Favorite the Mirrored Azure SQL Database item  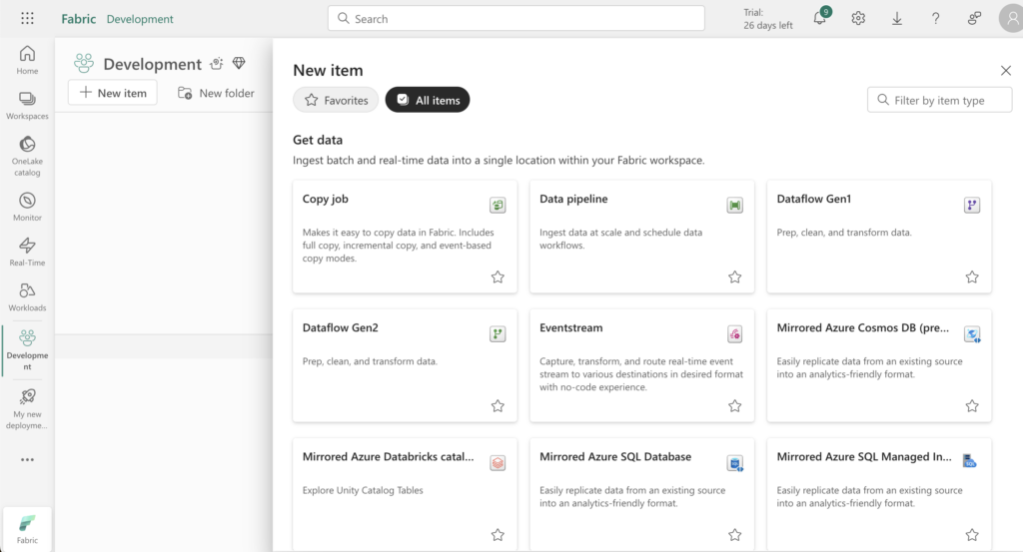734,535
